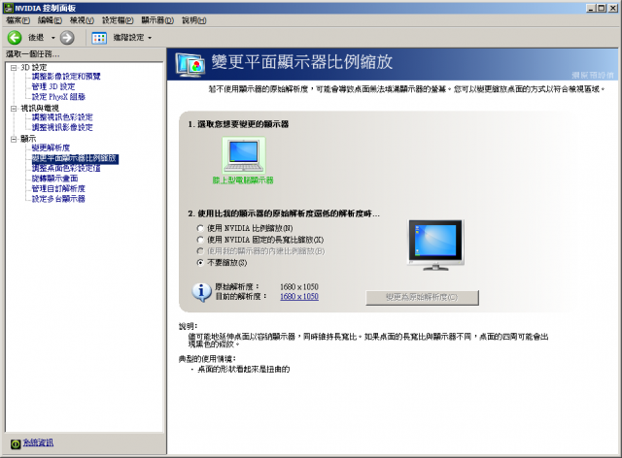Click the 膝上型電腦顯示器 label

click(243, 180)
